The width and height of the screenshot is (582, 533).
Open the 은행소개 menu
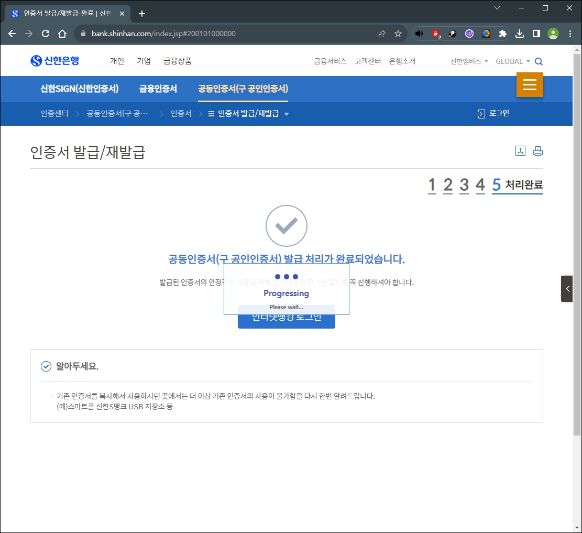tap(402, 61)
